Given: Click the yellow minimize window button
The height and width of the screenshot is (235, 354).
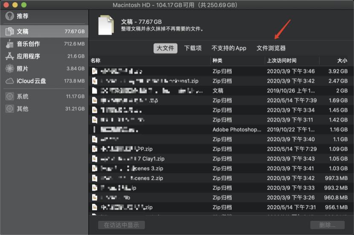Looking at the screenshot, I should point(15,5).
